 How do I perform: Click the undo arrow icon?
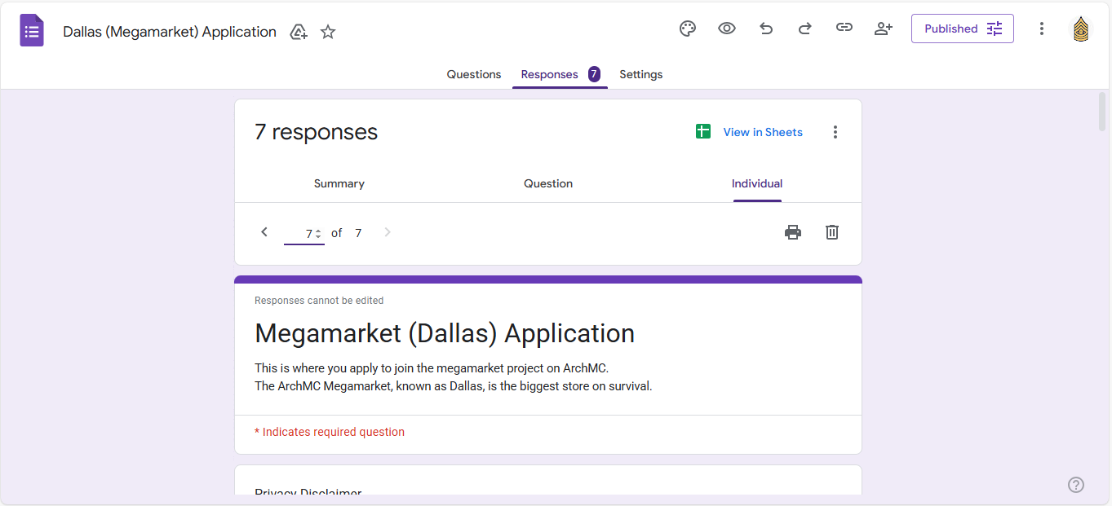766,29
